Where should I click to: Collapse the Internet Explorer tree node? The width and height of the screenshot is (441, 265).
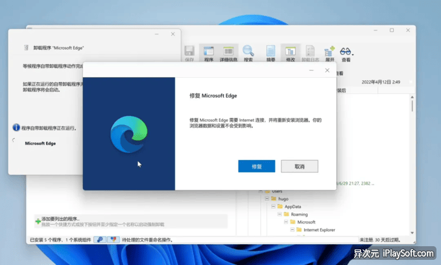292,229
